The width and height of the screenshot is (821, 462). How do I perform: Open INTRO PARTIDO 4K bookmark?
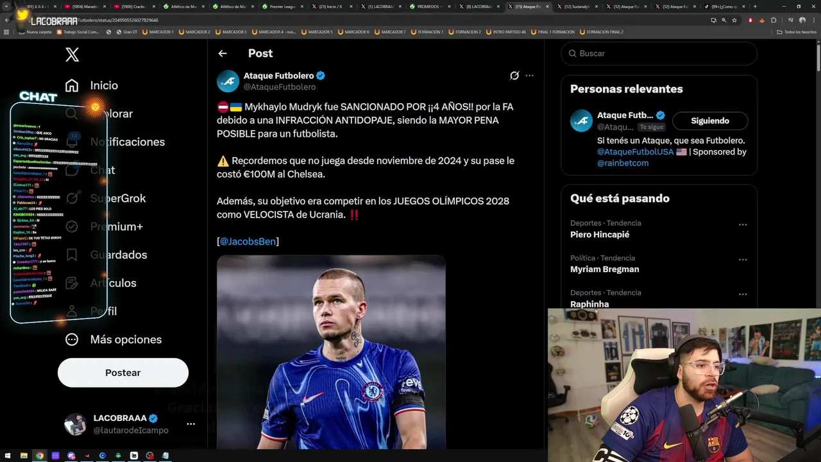506,31
